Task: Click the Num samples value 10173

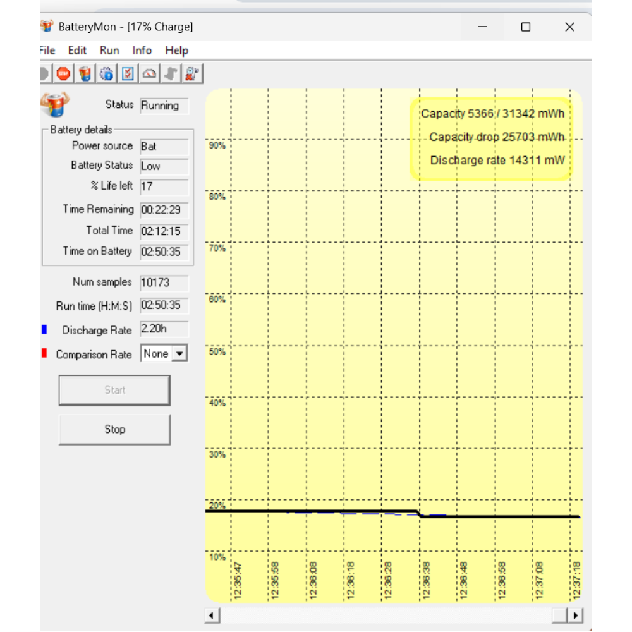Action: [x=164, y=283]
